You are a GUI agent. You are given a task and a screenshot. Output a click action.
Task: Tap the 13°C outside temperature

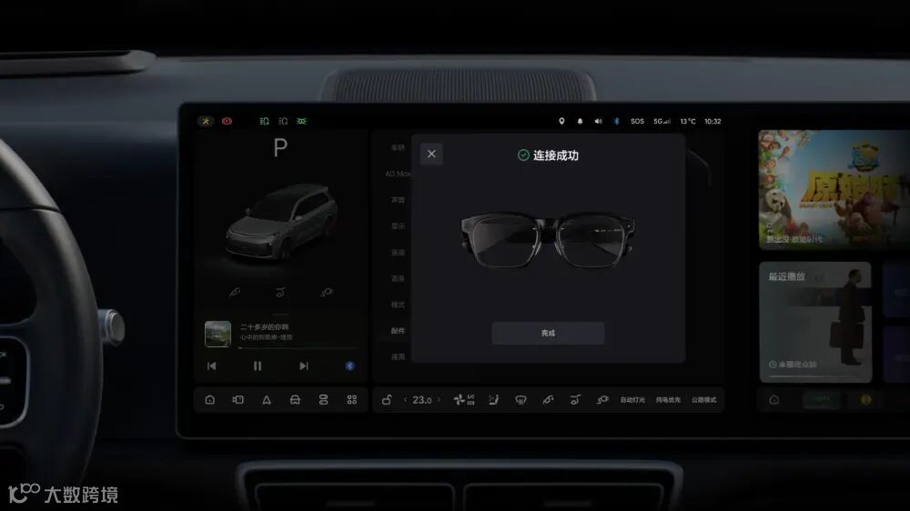coord(688,121)
